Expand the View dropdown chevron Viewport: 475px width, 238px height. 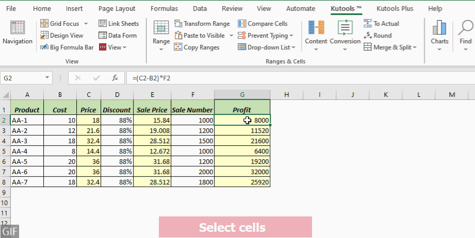coord(124,47)
